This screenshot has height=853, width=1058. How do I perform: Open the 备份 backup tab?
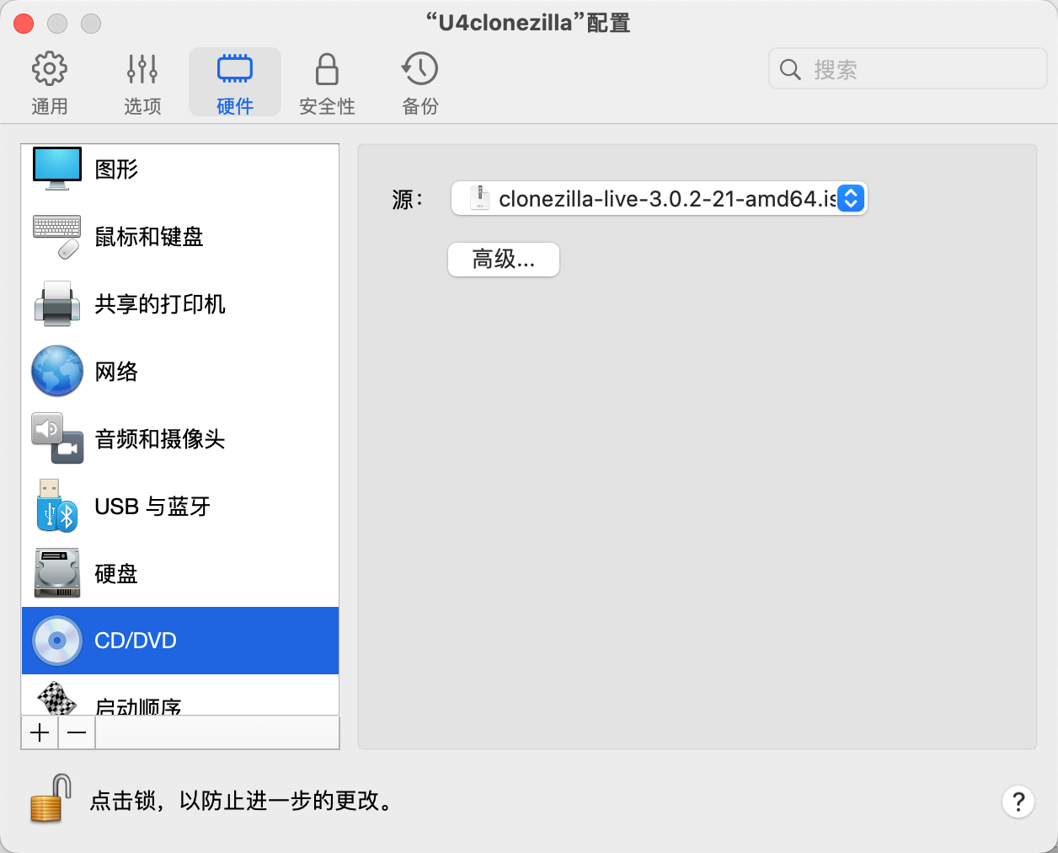(419, 83)
